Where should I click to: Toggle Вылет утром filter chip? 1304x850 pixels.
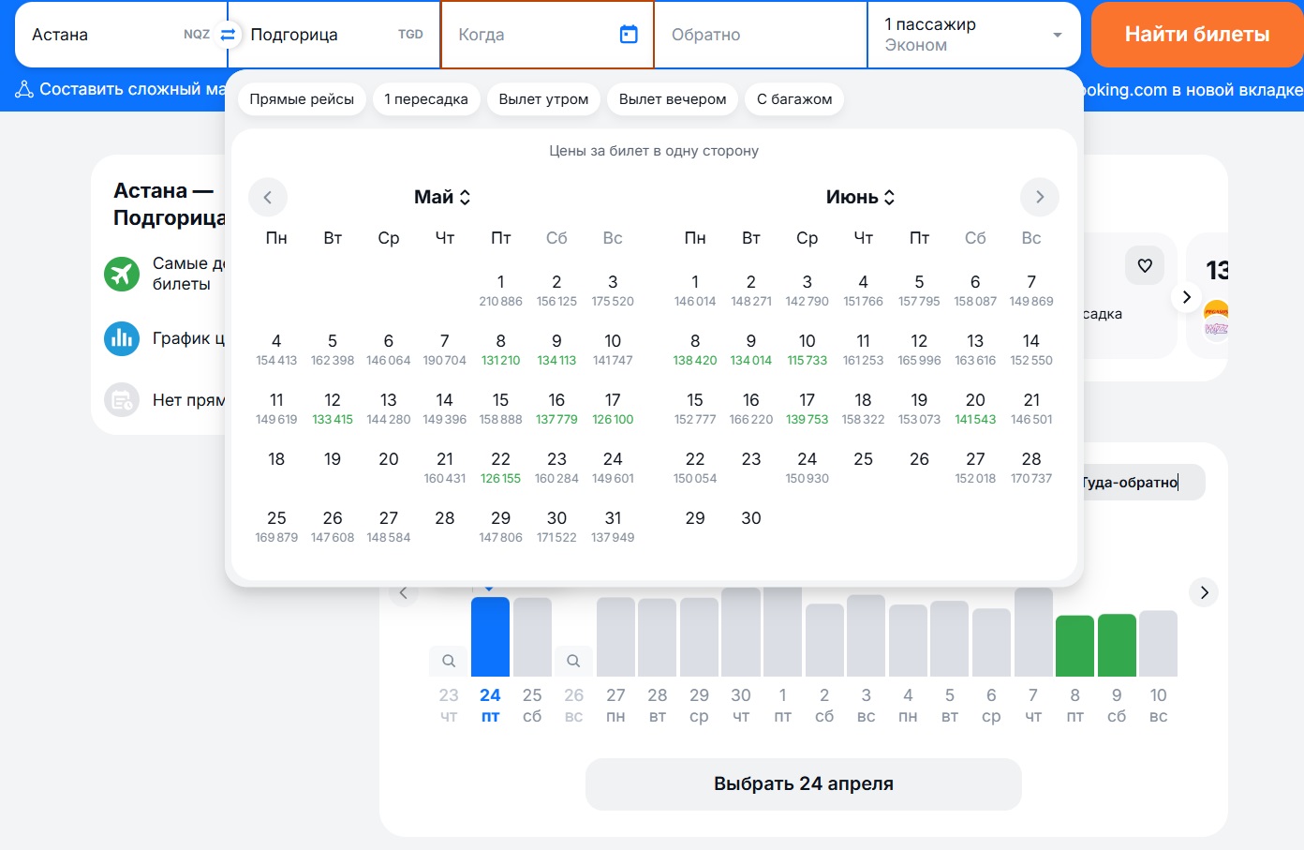pos(543,99)
